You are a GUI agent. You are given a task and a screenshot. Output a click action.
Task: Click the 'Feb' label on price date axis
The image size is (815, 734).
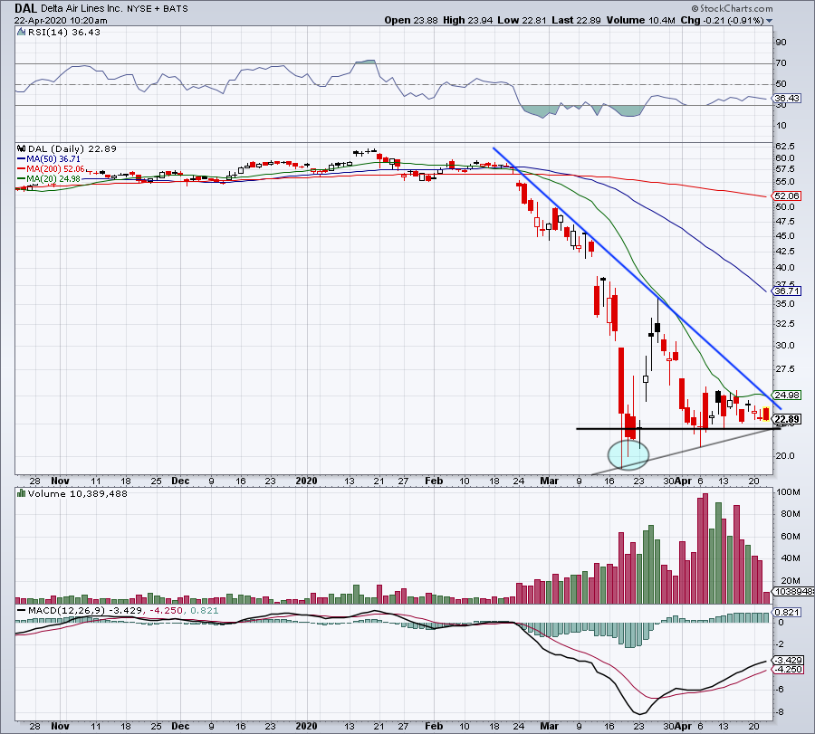pos(434,481)
